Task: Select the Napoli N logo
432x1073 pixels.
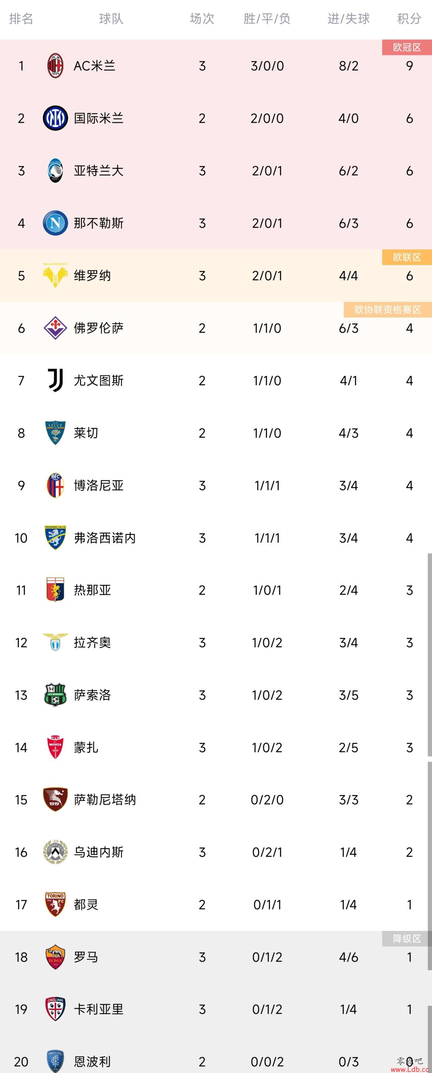Action: click(55, 223)
